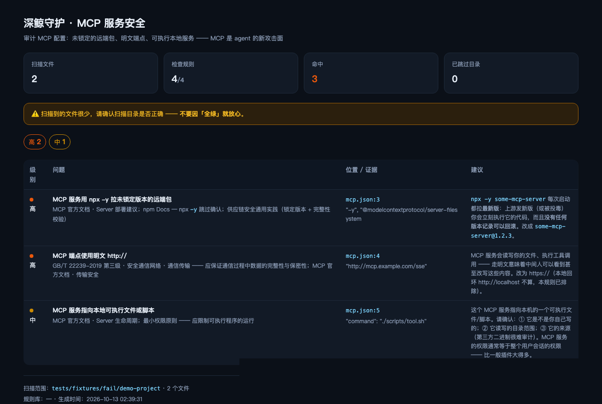Open the mcp.json:5 location link
This screenshot has height=404, width=602.
(363, 311)
